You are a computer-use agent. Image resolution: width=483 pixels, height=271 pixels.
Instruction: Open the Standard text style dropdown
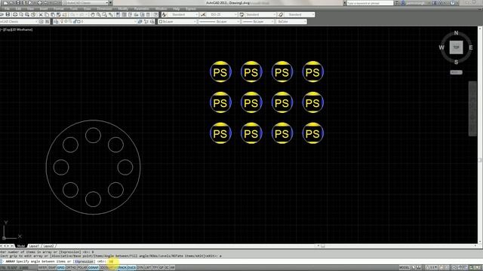[x=183, y=14]
